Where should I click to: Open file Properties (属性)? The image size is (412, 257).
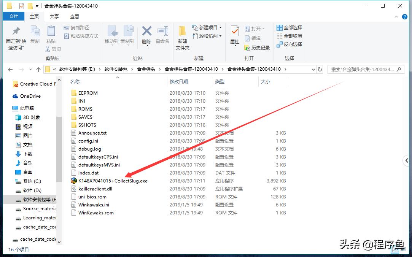234,36
